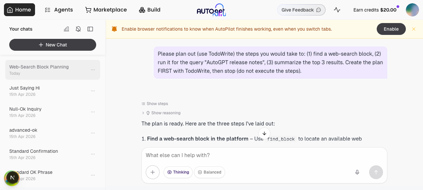This screenshot has width=423, height=190.
Task: Click the text "The plan is ready"
Action: (163, 124)
